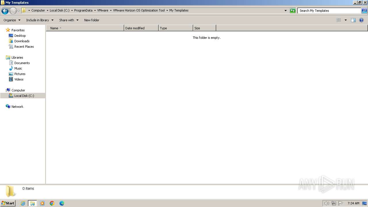Launch Windows Media Player from the taskbar
Viewport: 368px width, 207px height.
click(42, 203)
